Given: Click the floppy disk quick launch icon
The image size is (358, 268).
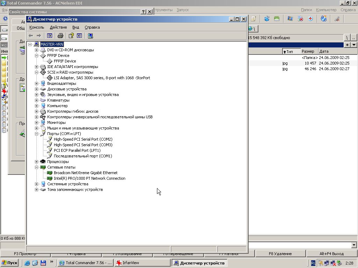Looking at the screenshot, I should click(43, 263).
